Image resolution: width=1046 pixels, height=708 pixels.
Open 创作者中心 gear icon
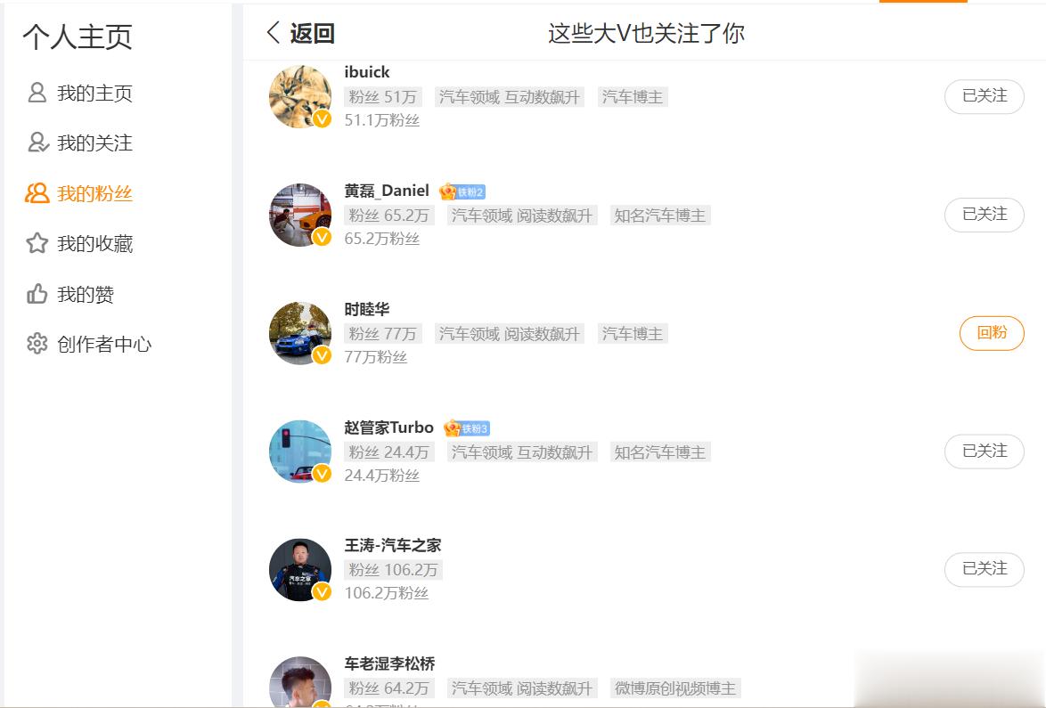(37, 344)
